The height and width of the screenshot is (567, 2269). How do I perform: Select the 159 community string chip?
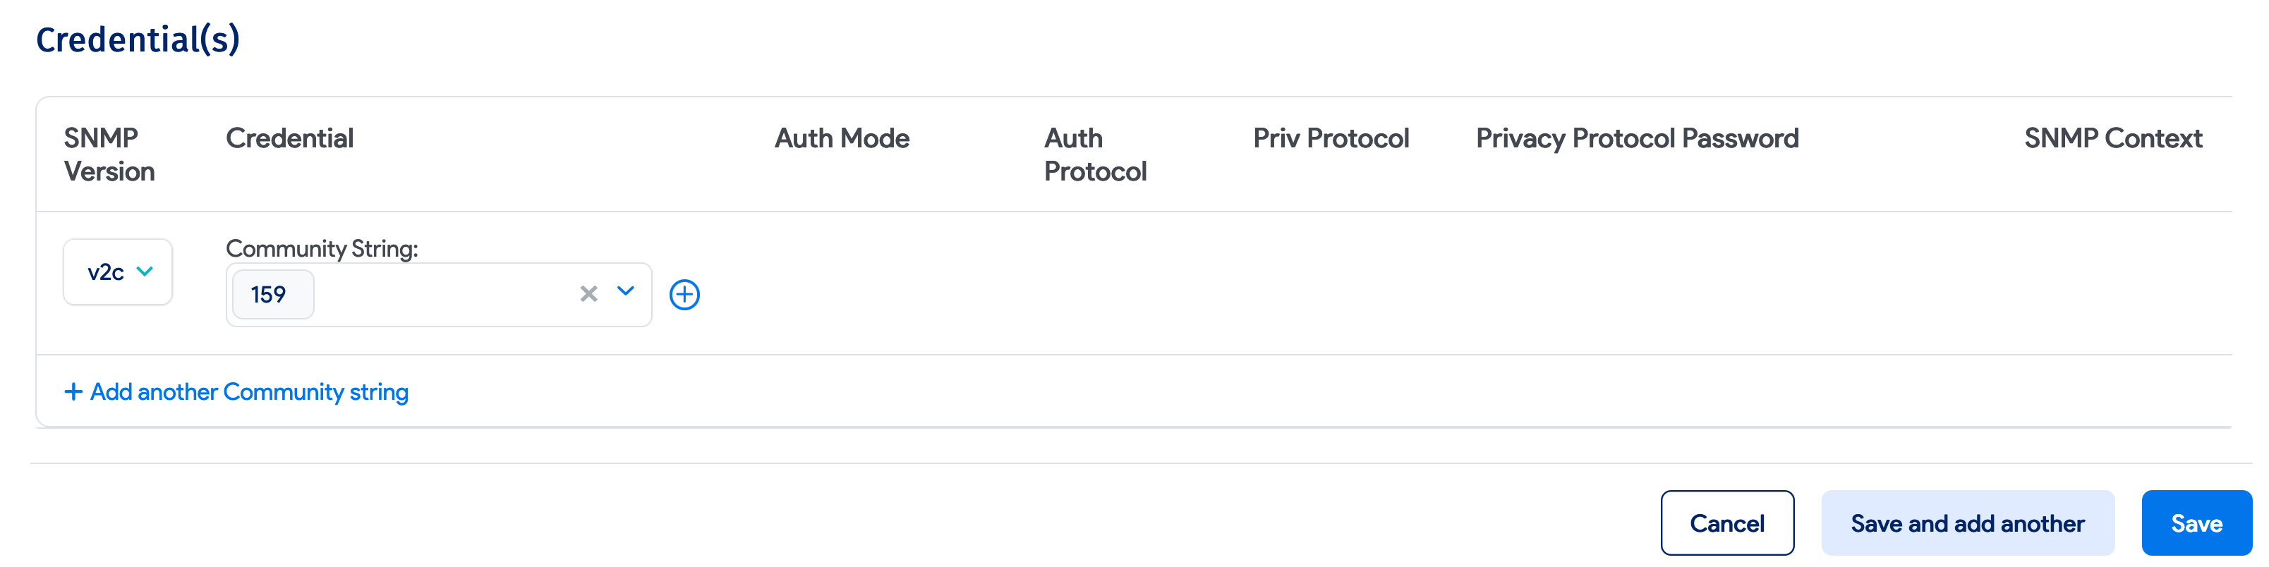[272, 293]
